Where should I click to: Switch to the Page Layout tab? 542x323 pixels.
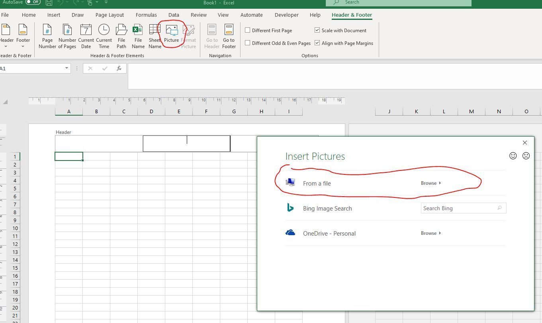(x=110, y=15)
